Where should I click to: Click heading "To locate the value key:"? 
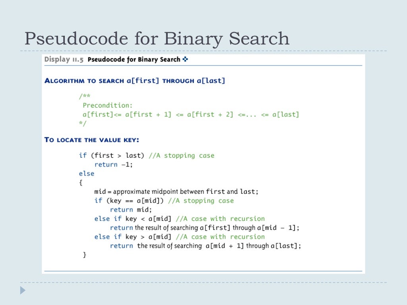coord(92,140)
